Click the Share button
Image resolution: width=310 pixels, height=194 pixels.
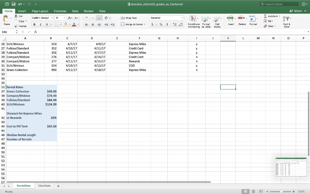pos(295,11)
